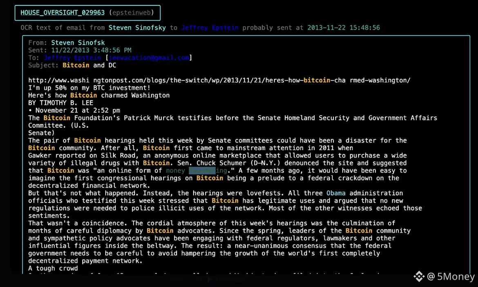This screenshot has width=478, height=287.
Task: Click the (epsteinweb) source label
Action: (132, 13)
